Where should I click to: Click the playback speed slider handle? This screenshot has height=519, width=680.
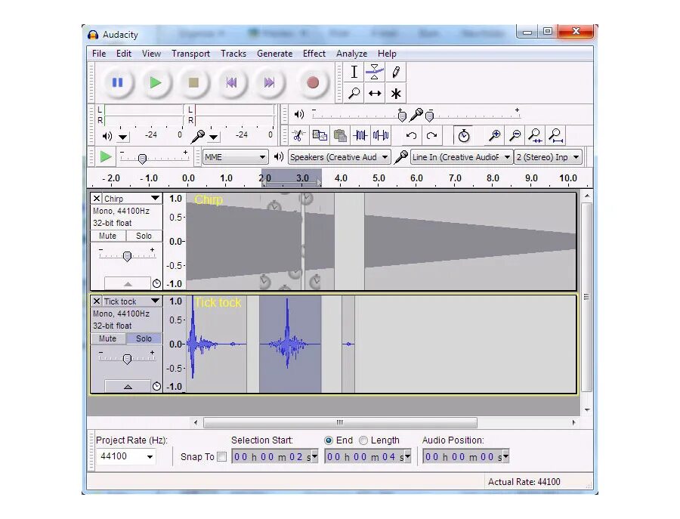tap(142, 159)
